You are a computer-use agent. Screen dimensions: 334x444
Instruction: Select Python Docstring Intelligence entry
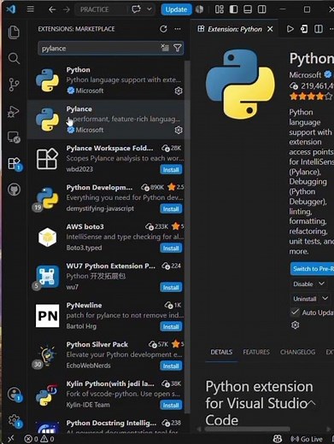click(x=108, y=425)
